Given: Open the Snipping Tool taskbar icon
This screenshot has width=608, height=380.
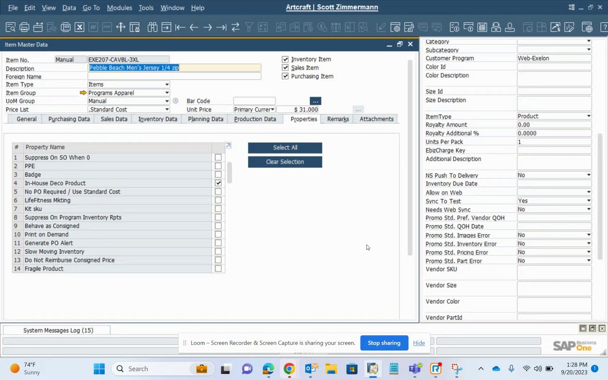Looking at the screenshot, I should pyautogui.click(x=456, y=369).
